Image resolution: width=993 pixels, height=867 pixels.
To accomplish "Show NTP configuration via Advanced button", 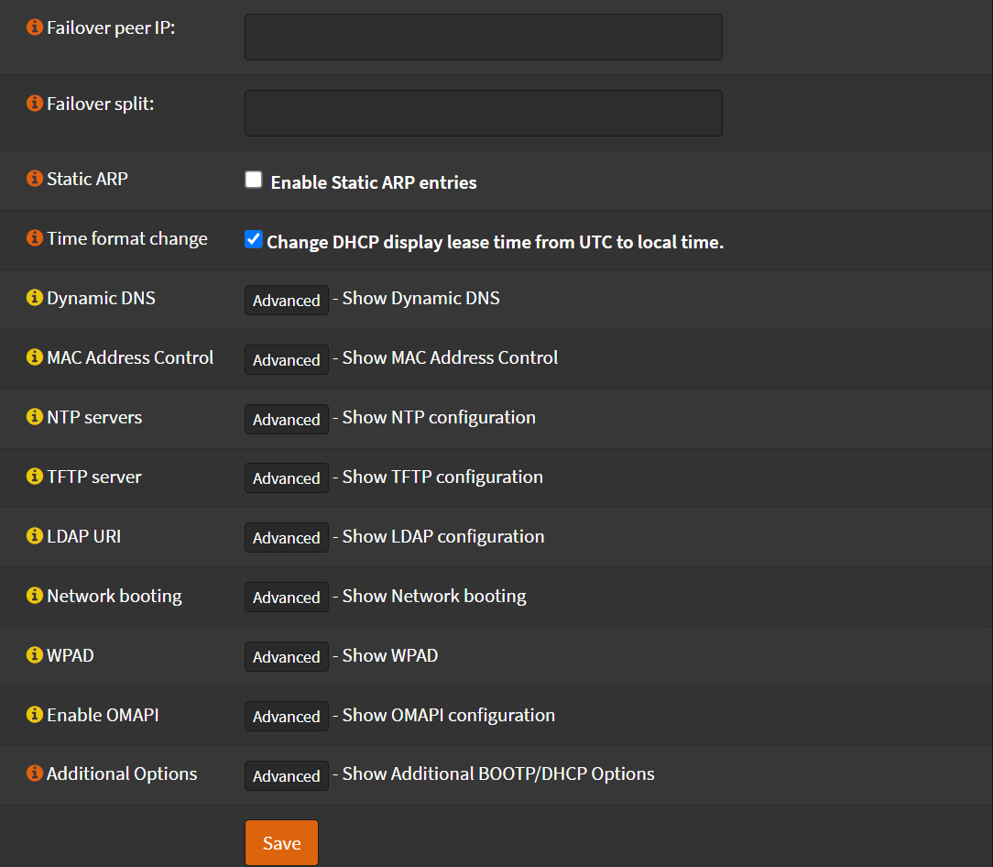I will point(286,419).
